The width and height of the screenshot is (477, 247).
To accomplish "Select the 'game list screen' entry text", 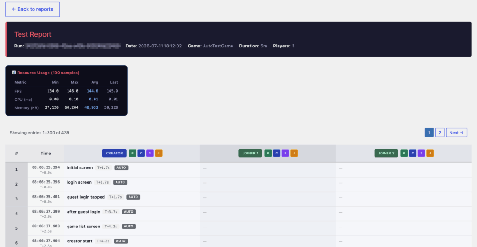I will [x=83, y=227].
